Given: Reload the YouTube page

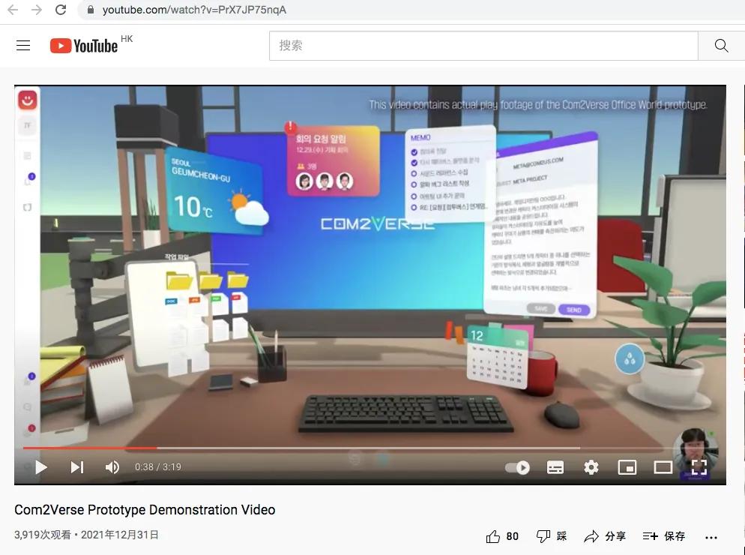Looking at the screenshot, I should (61, 10).
